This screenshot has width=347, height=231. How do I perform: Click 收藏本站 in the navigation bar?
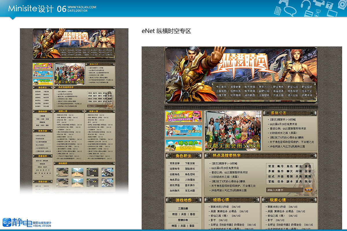(x=307, y=95)
